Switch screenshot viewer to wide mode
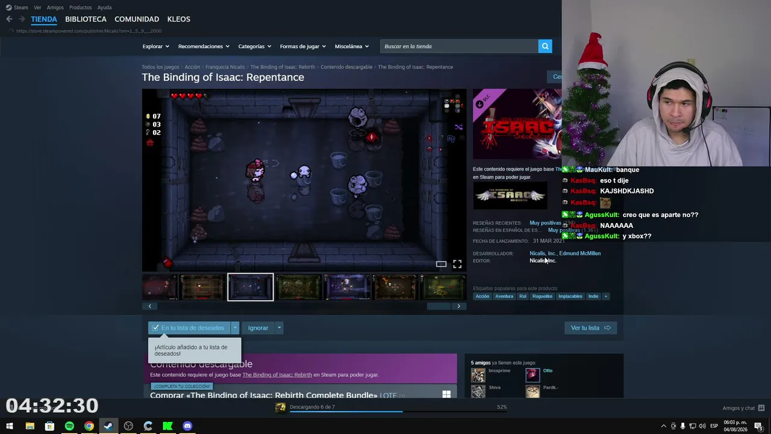 click(441, 264)
